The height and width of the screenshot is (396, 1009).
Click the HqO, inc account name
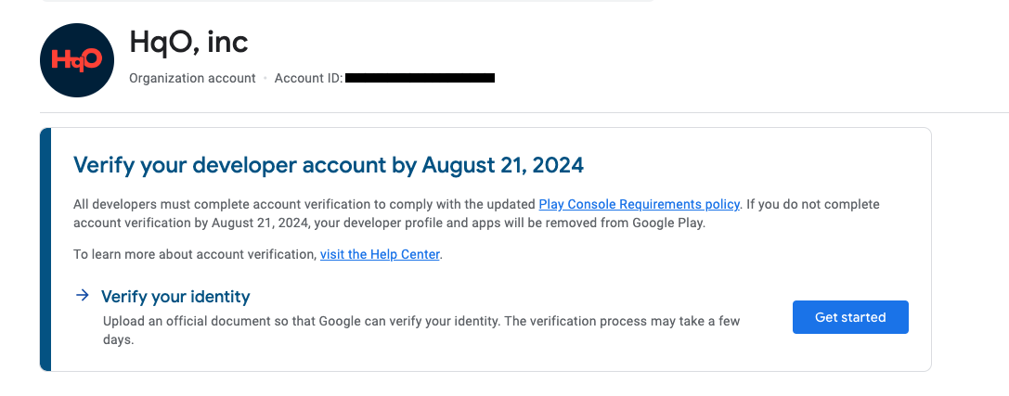click(x=188, y=42)
